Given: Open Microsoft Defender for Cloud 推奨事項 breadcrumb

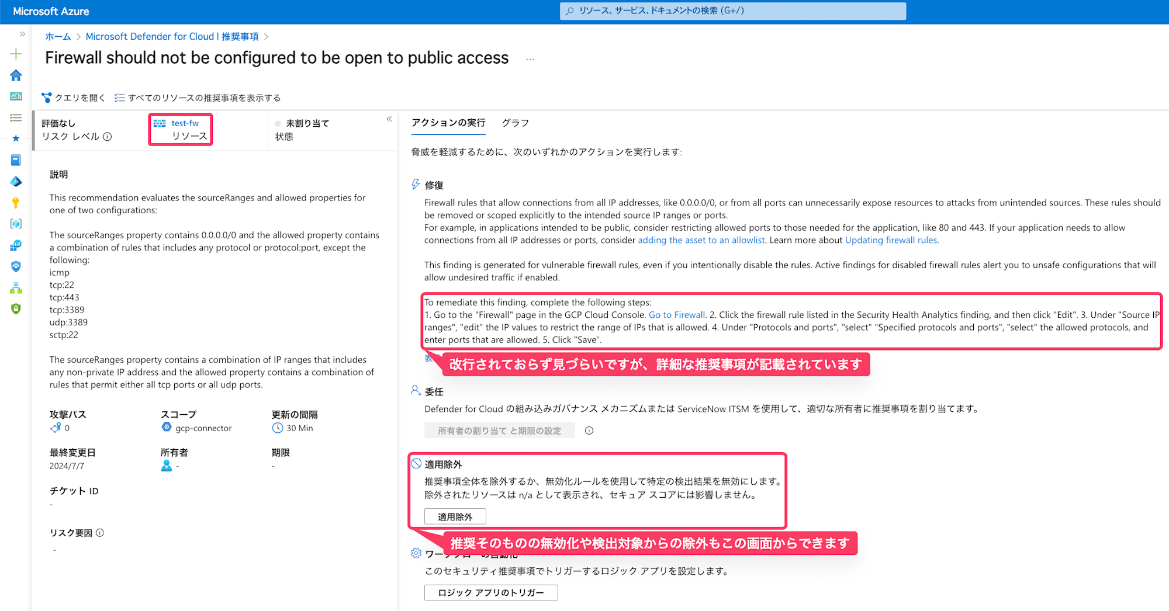Looking at the screenshot, I should click(x=172, y=36).
